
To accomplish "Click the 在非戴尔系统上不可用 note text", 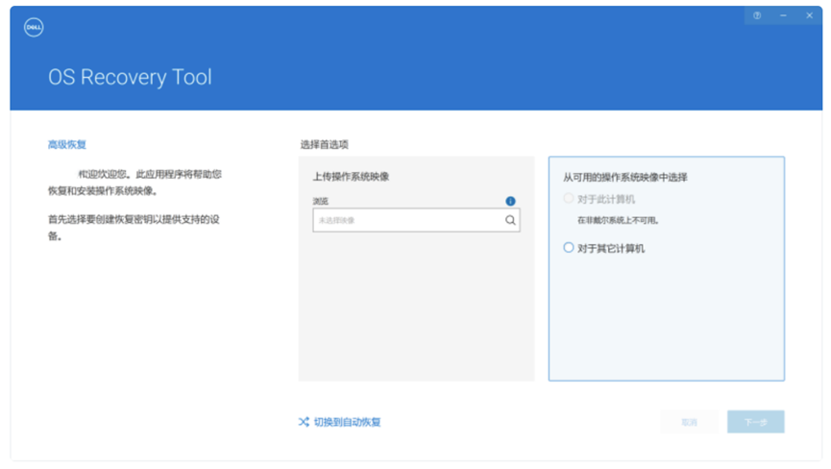I will coord(618,220).
